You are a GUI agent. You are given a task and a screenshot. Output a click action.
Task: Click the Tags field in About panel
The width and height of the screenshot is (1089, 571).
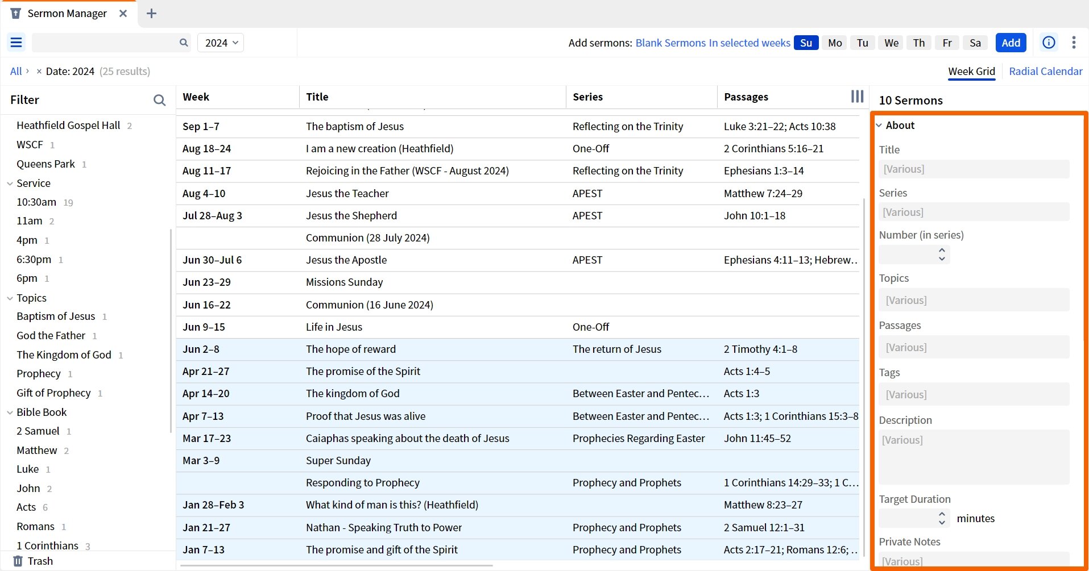974,394
